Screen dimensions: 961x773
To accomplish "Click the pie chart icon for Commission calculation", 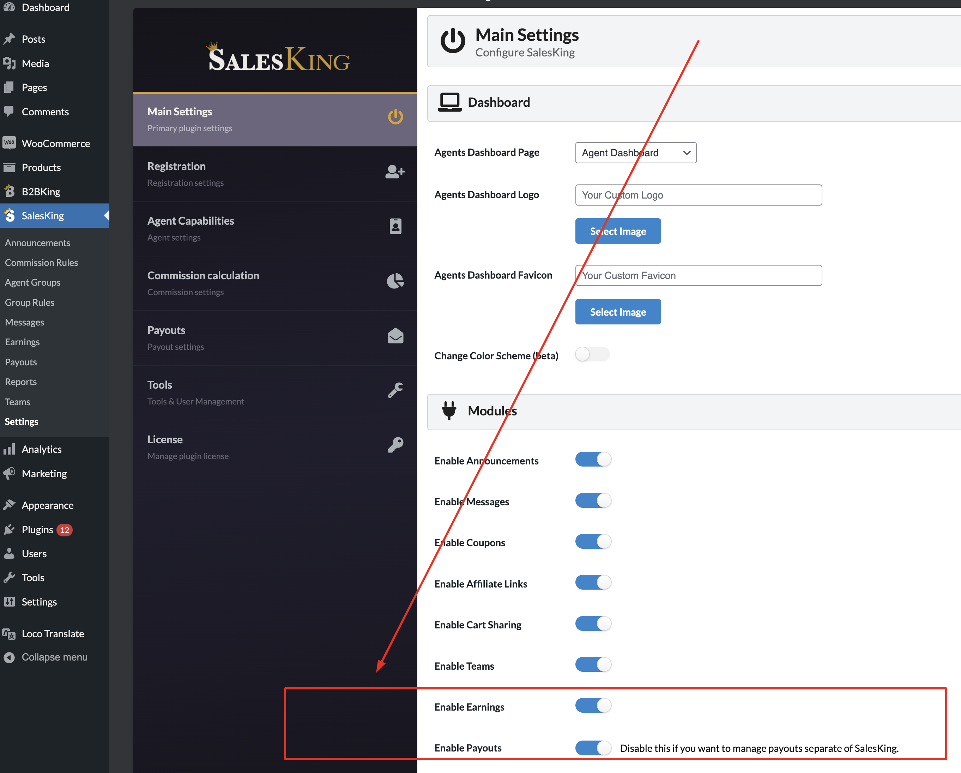I will [x=395, y=281].
